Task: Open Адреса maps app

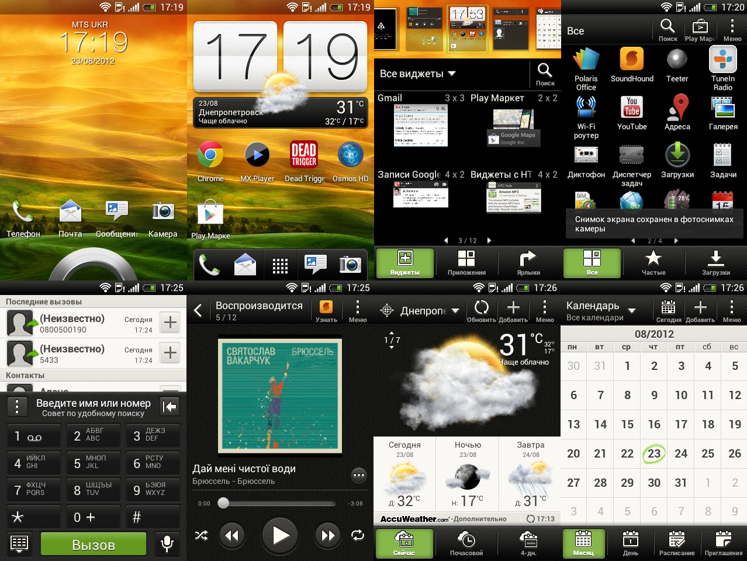Action: (x=677, y=108)
